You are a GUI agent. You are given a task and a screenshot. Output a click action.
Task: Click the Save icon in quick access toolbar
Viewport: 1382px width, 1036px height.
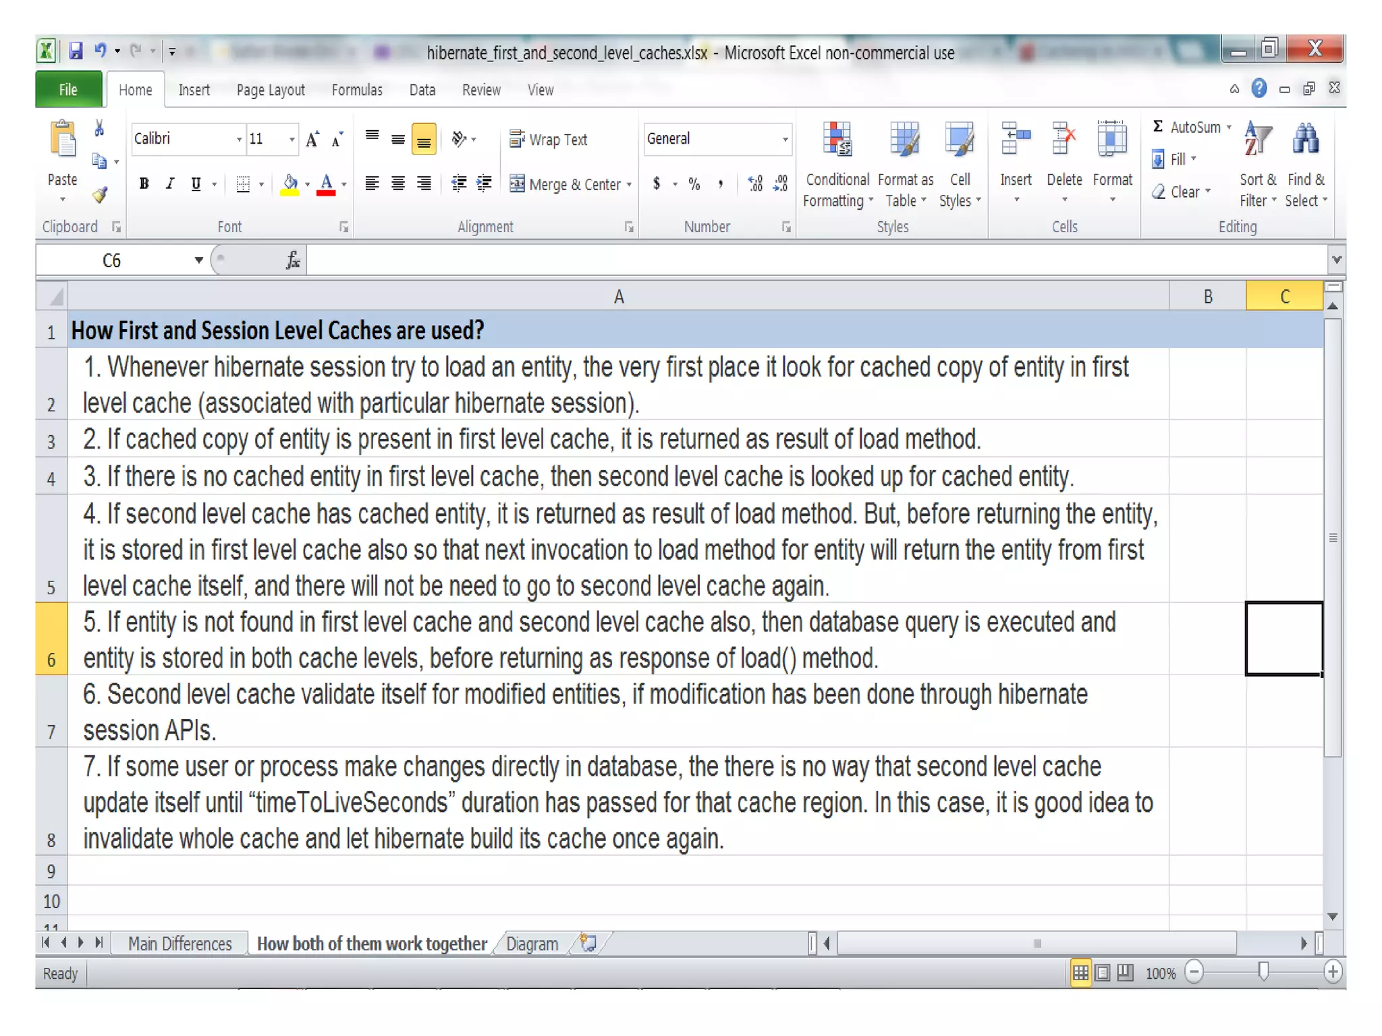pos(75,51)
